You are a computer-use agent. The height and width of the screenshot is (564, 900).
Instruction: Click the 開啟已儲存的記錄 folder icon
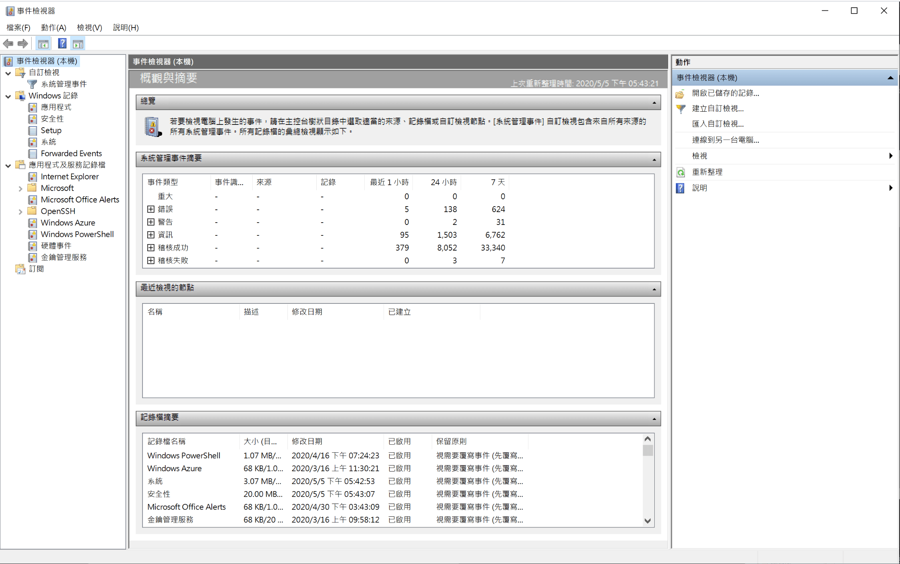[680, 93]
